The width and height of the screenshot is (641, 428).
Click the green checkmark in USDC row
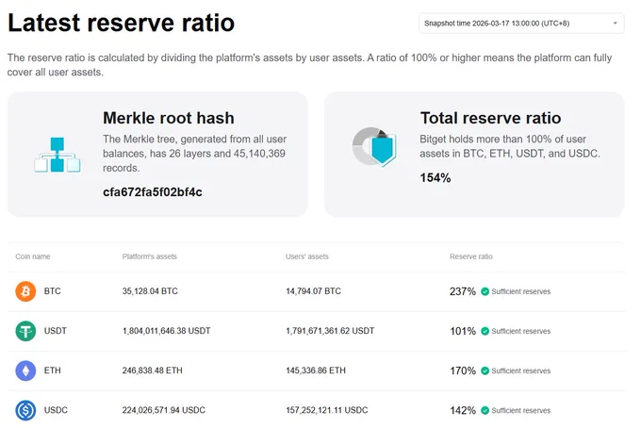point(485,410)
